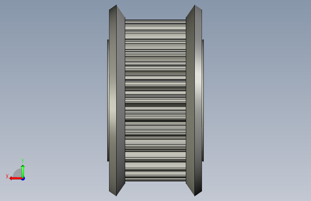Screen dimensions: 311x201
Task: Select the gray XY plane arc of the triad
Action: tap(18, 173)
